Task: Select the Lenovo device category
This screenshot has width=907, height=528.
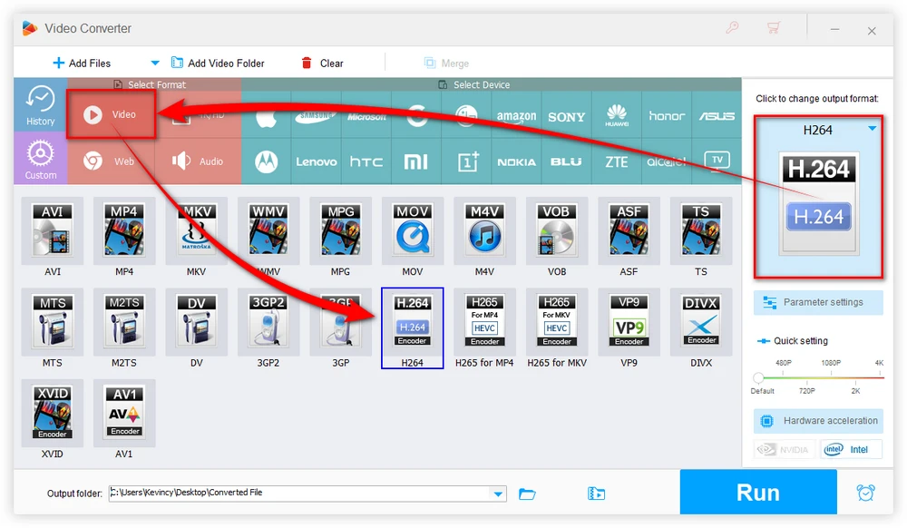Action: point(317,161)
